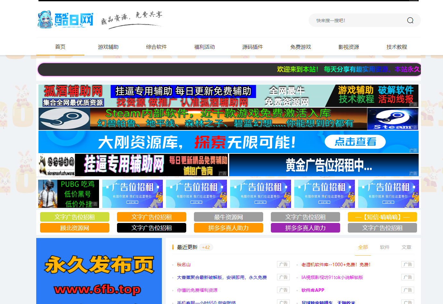Open the 永久发布页 www.6fb.top banner
The width and height of the screenshot is (443, 304).
coord(99,271)
